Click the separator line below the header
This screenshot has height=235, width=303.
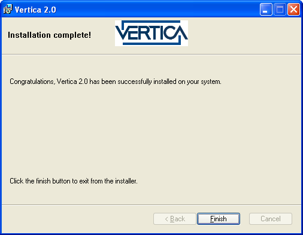point(151,54)
